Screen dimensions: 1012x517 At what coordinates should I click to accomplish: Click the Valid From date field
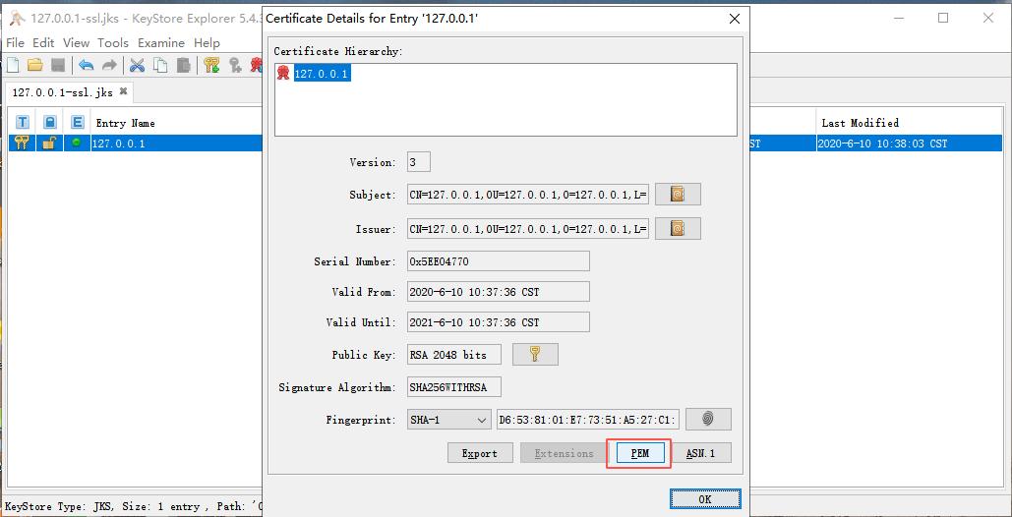499,291
